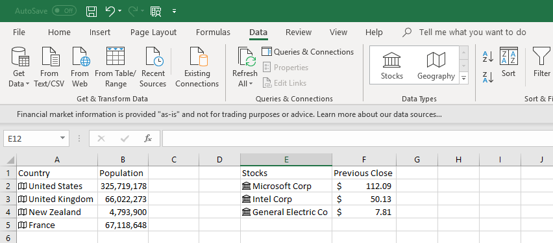This screenshot has width=553, height=243.
Task: Click the Edit Links button
Action: coord(284,83)
